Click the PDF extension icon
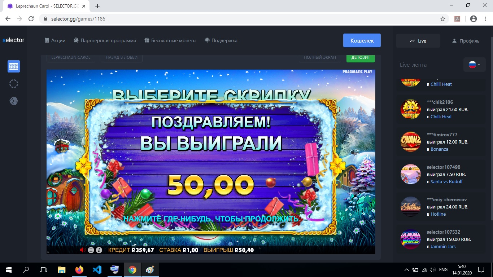 pyautogui.click(x=457, y=19)
